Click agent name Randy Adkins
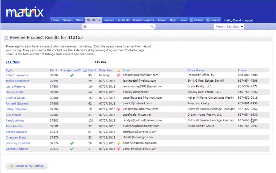The image size is (276, 173). (x=15, y=121)
